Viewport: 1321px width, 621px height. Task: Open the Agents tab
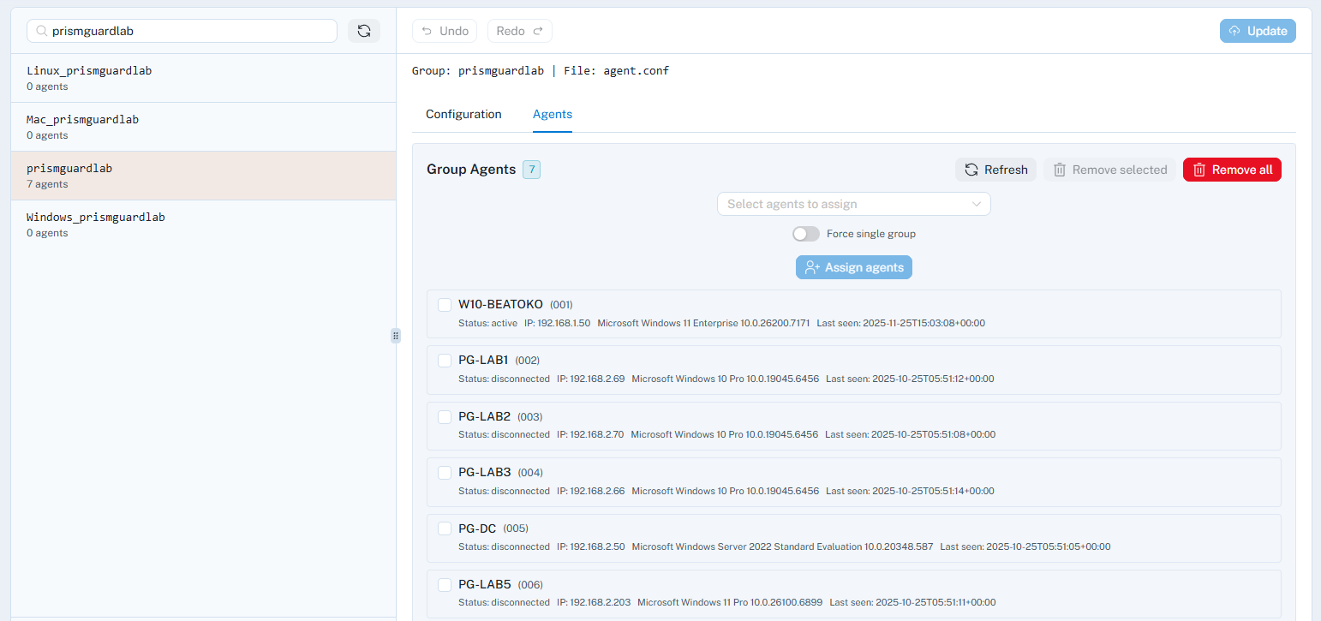(553, 114)
